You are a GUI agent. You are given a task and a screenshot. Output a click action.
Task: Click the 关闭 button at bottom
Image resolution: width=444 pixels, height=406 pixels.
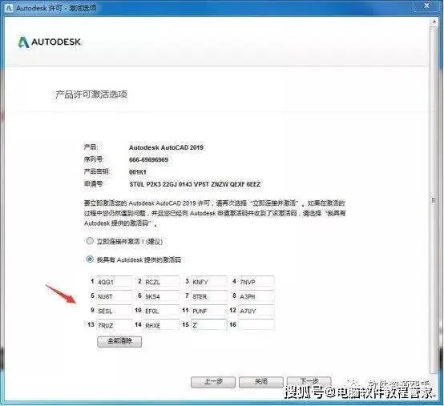pos(260,382)
